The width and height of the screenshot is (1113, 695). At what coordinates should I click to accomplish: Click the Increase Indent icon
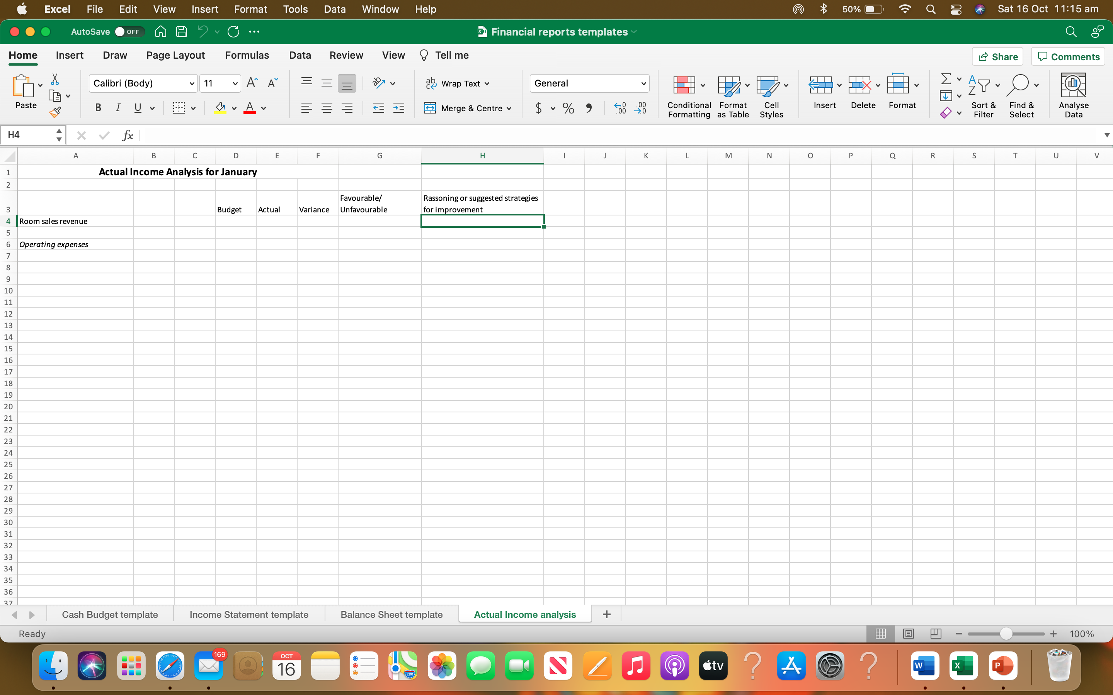pos(399,108)
